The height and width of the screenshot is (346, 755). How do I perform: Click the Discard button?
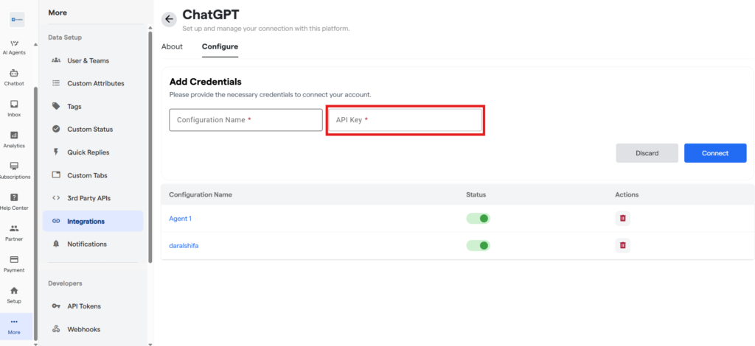point(647,153)
